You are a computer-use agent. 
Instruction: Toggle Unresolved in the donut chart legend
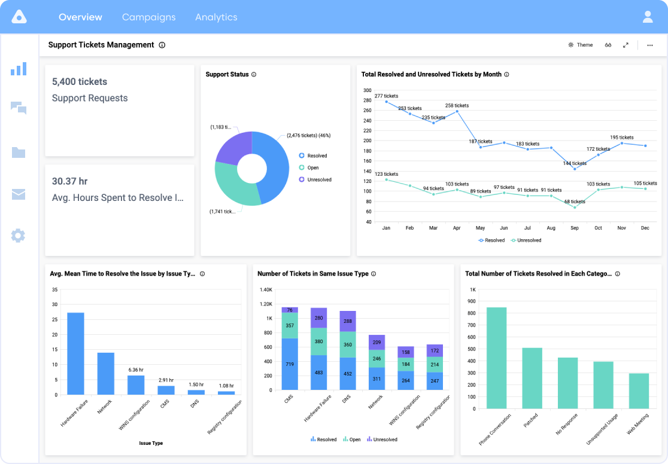point(315,179)
